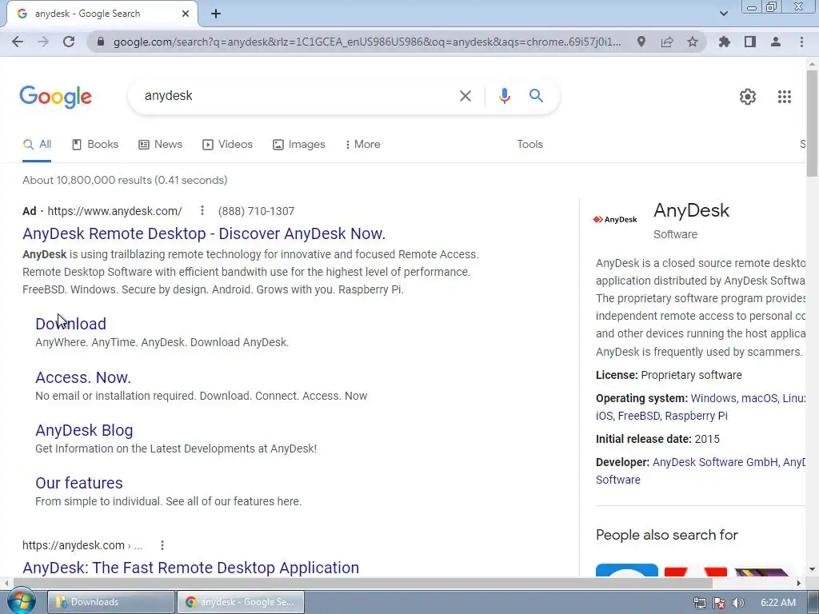Share this page via the share icon
819x614 pixels.
coord(667,42)
